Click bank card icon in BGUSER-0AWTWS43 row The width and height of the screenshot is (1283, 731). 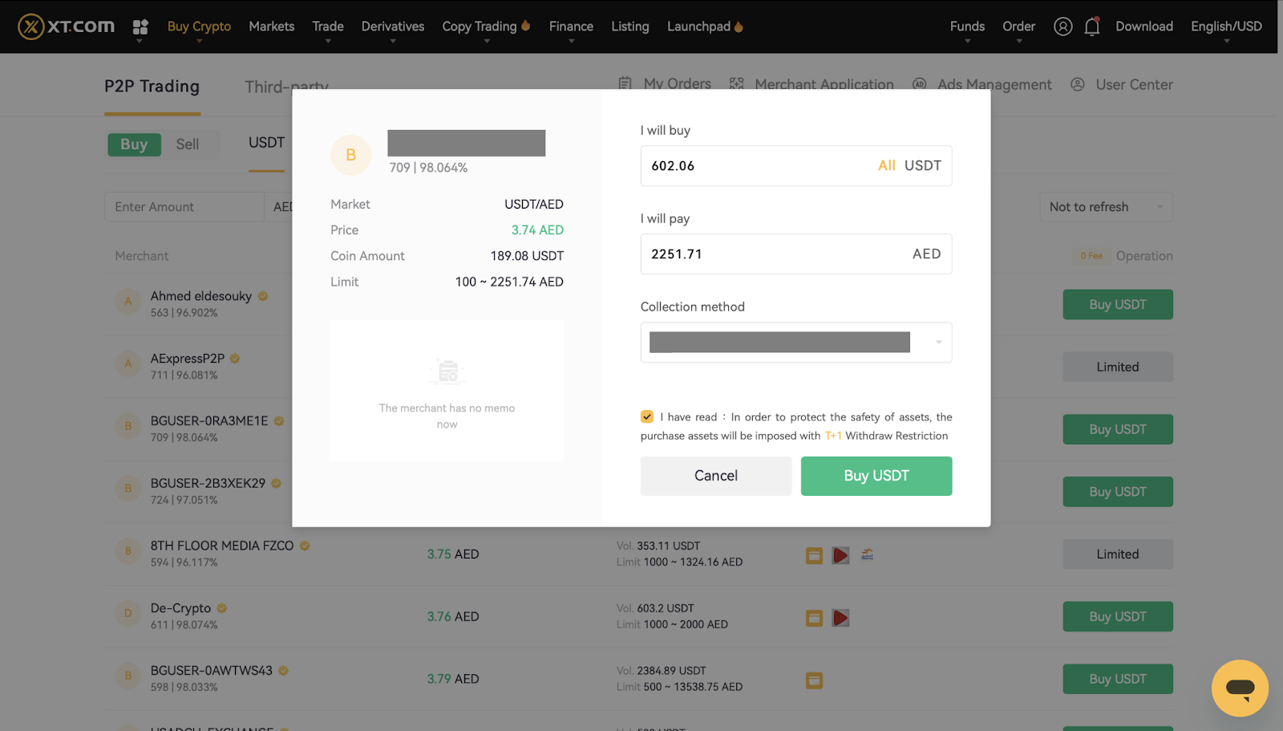[814, 680]
